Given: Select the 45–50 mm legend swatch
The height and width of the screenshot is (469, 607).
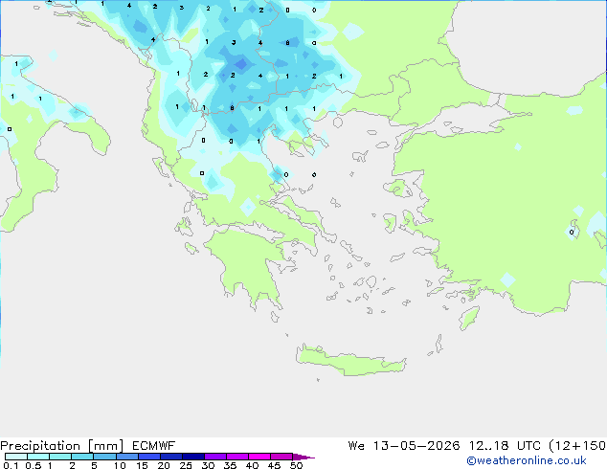Looking at the screenshot, I should point(281,457).
